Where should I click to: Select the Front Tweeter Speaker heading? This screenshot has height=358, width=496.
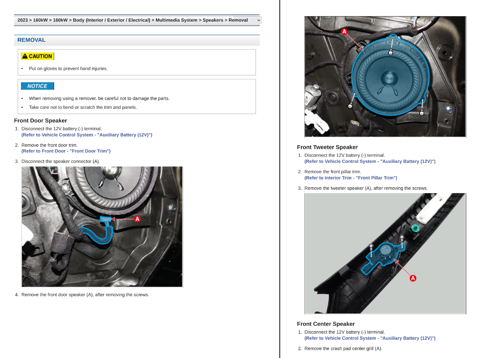(327, 147)
